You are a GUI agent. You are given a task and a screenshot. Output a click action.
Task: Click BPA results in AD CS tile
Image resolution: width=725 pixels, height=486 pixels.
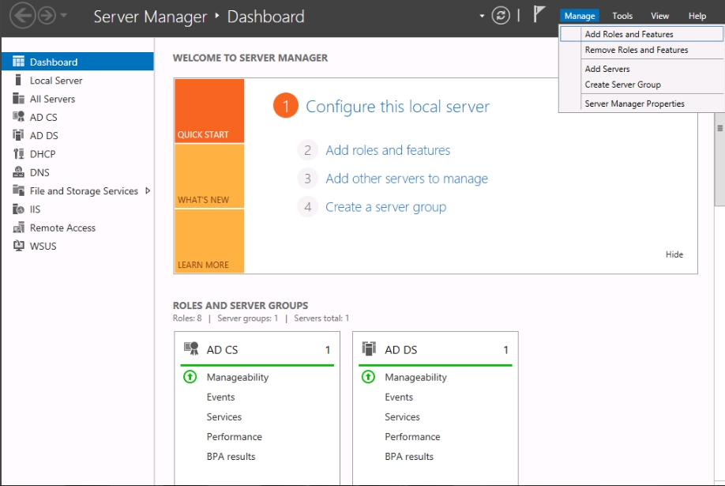tap(231, 457)
